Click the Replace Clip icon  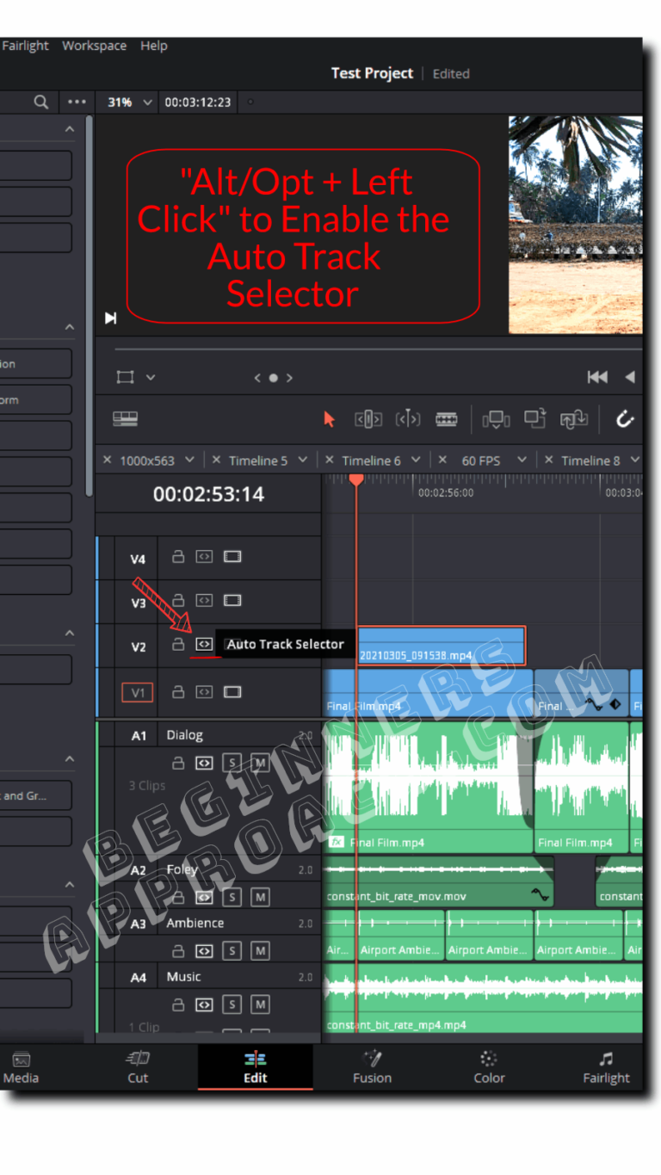coord(573,419)
